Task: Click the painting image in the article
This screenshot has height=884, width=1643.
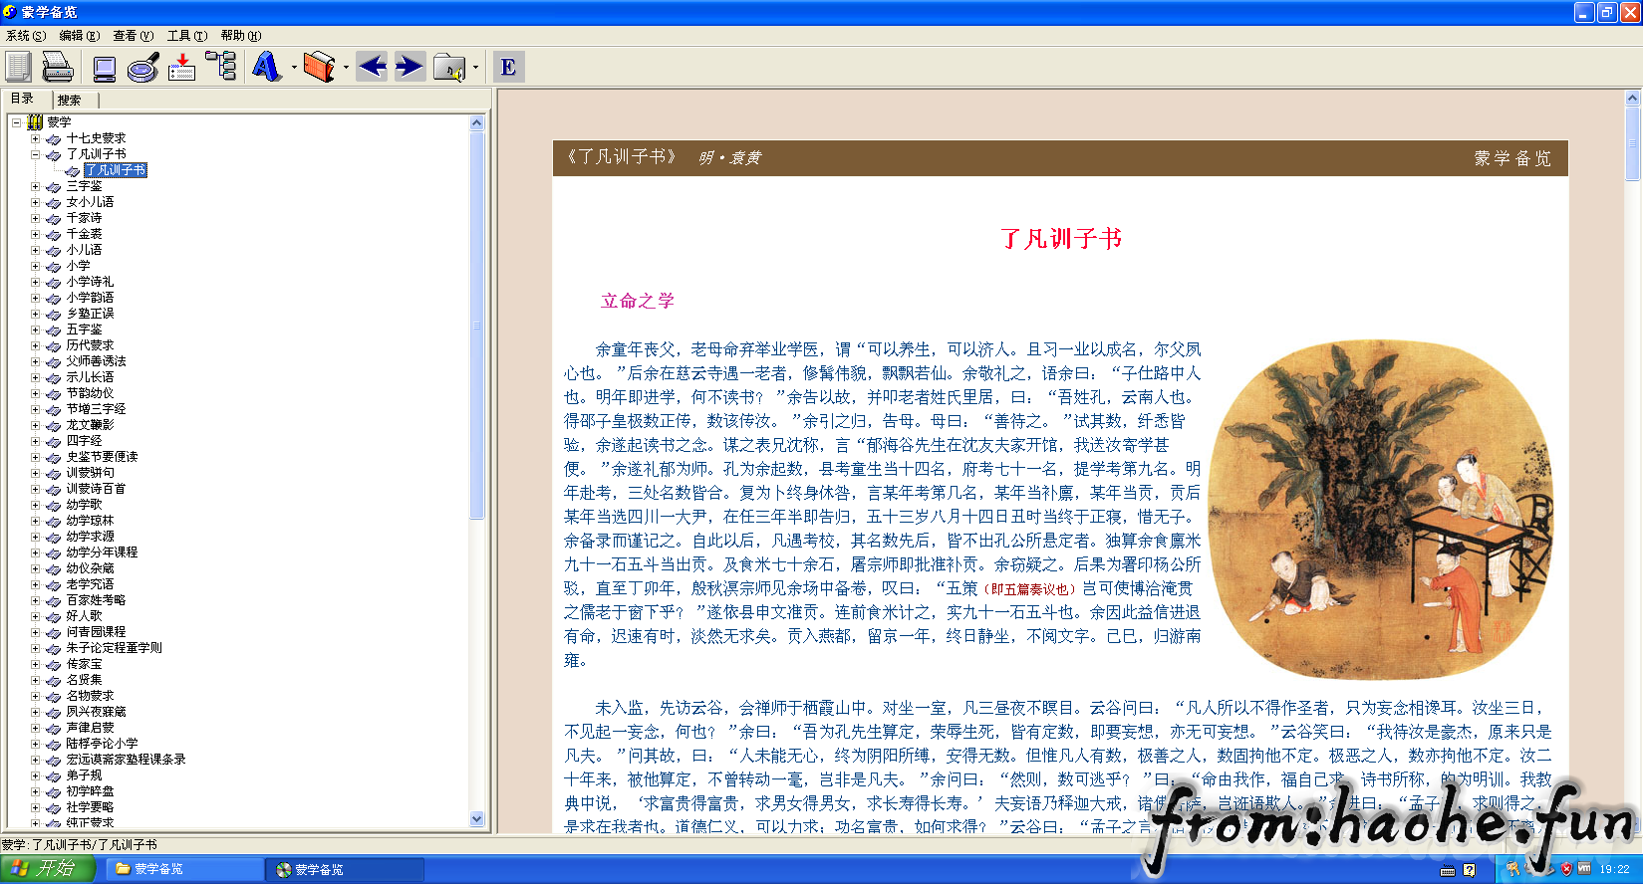Action: pos(1380,510)
